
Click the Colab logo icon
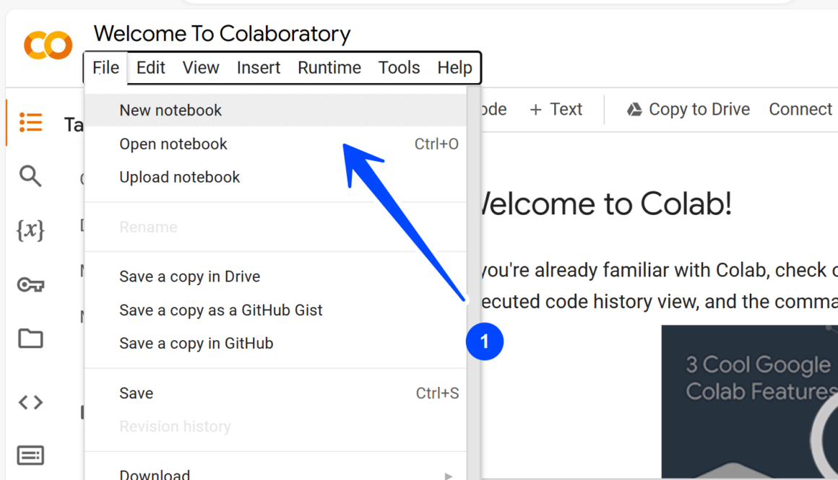tap(48, 45)
